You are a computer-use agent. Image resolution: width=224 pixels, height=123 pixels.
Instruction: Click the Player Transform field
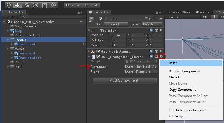point(141,71)
